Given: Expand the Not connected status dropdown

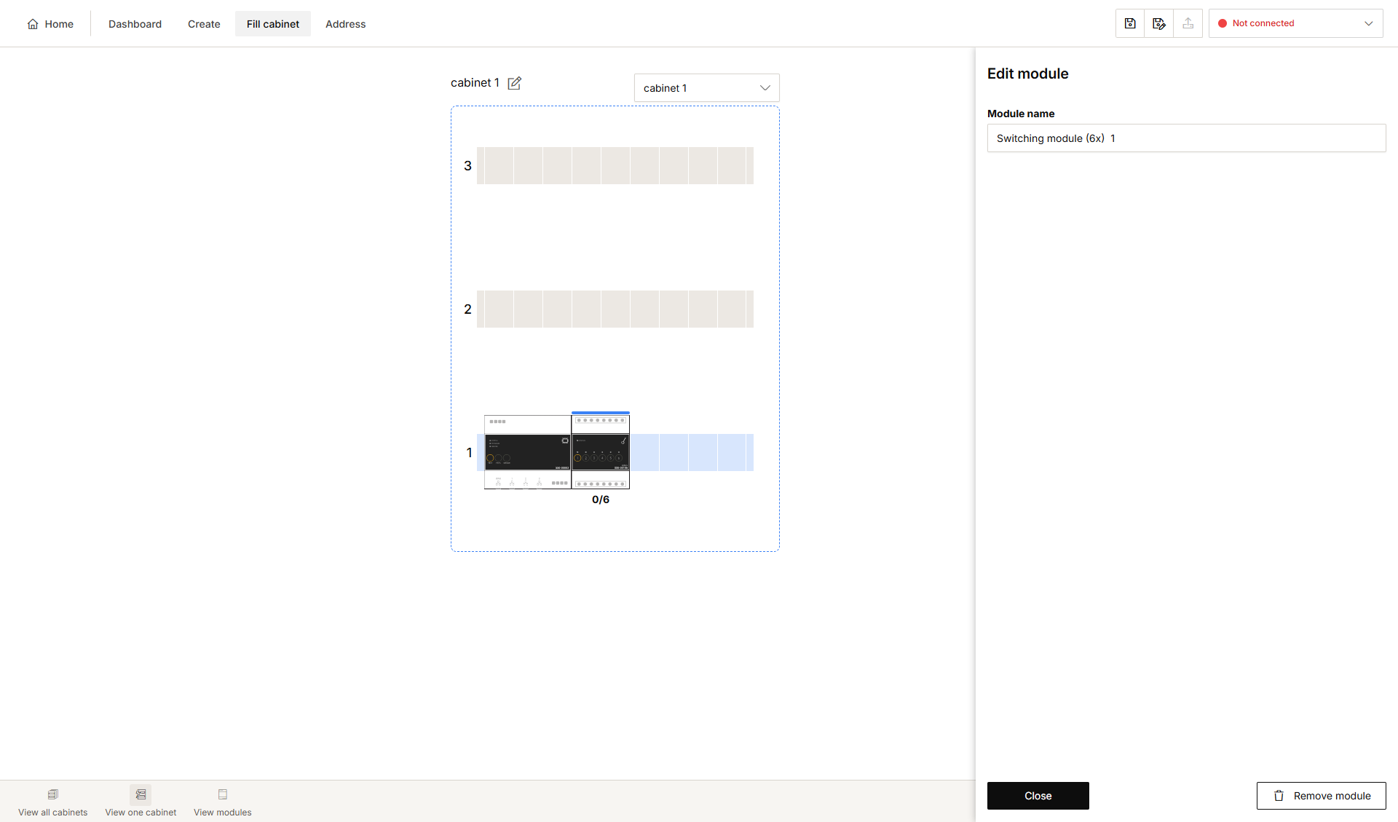Looking at the screenshot, I should (1295, 23).
